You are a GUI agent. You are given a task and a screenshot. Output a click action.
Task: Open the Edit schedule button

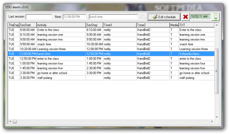click(x=164, y=17)
